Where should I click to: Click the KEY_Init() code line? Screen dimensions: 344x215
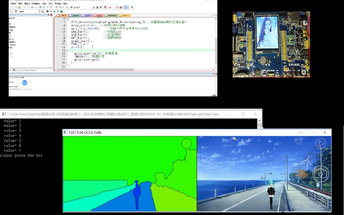point(80,38)
